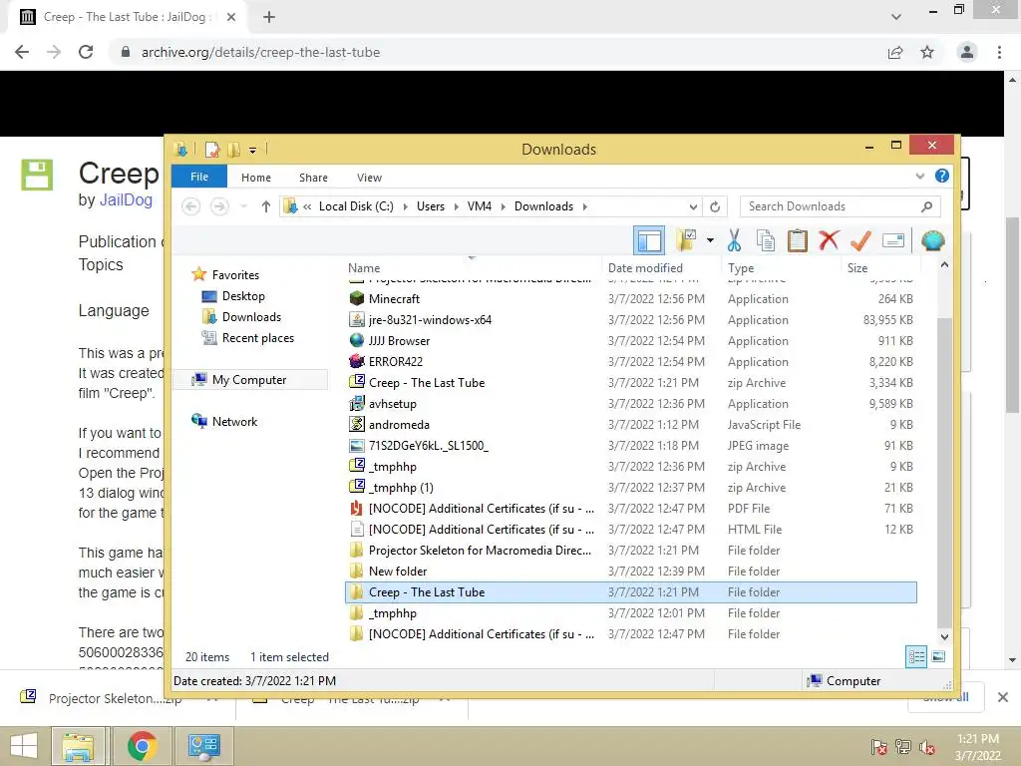The width and height of the screenshot is (1021, 766).
Task: Select Recent places in Favorites
Action: coord(258,338)
